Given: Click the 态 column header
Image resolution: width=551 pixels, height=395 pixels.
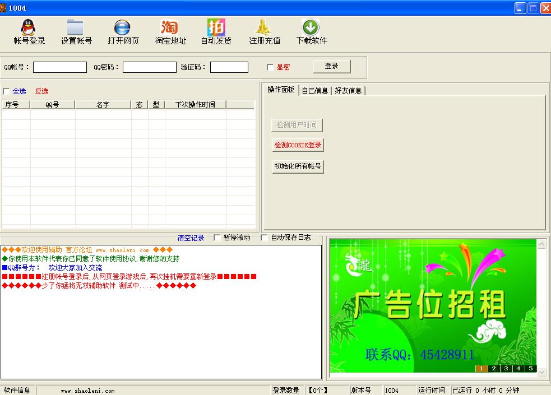Looking at the screenshot, I should (x=140, y=105).
